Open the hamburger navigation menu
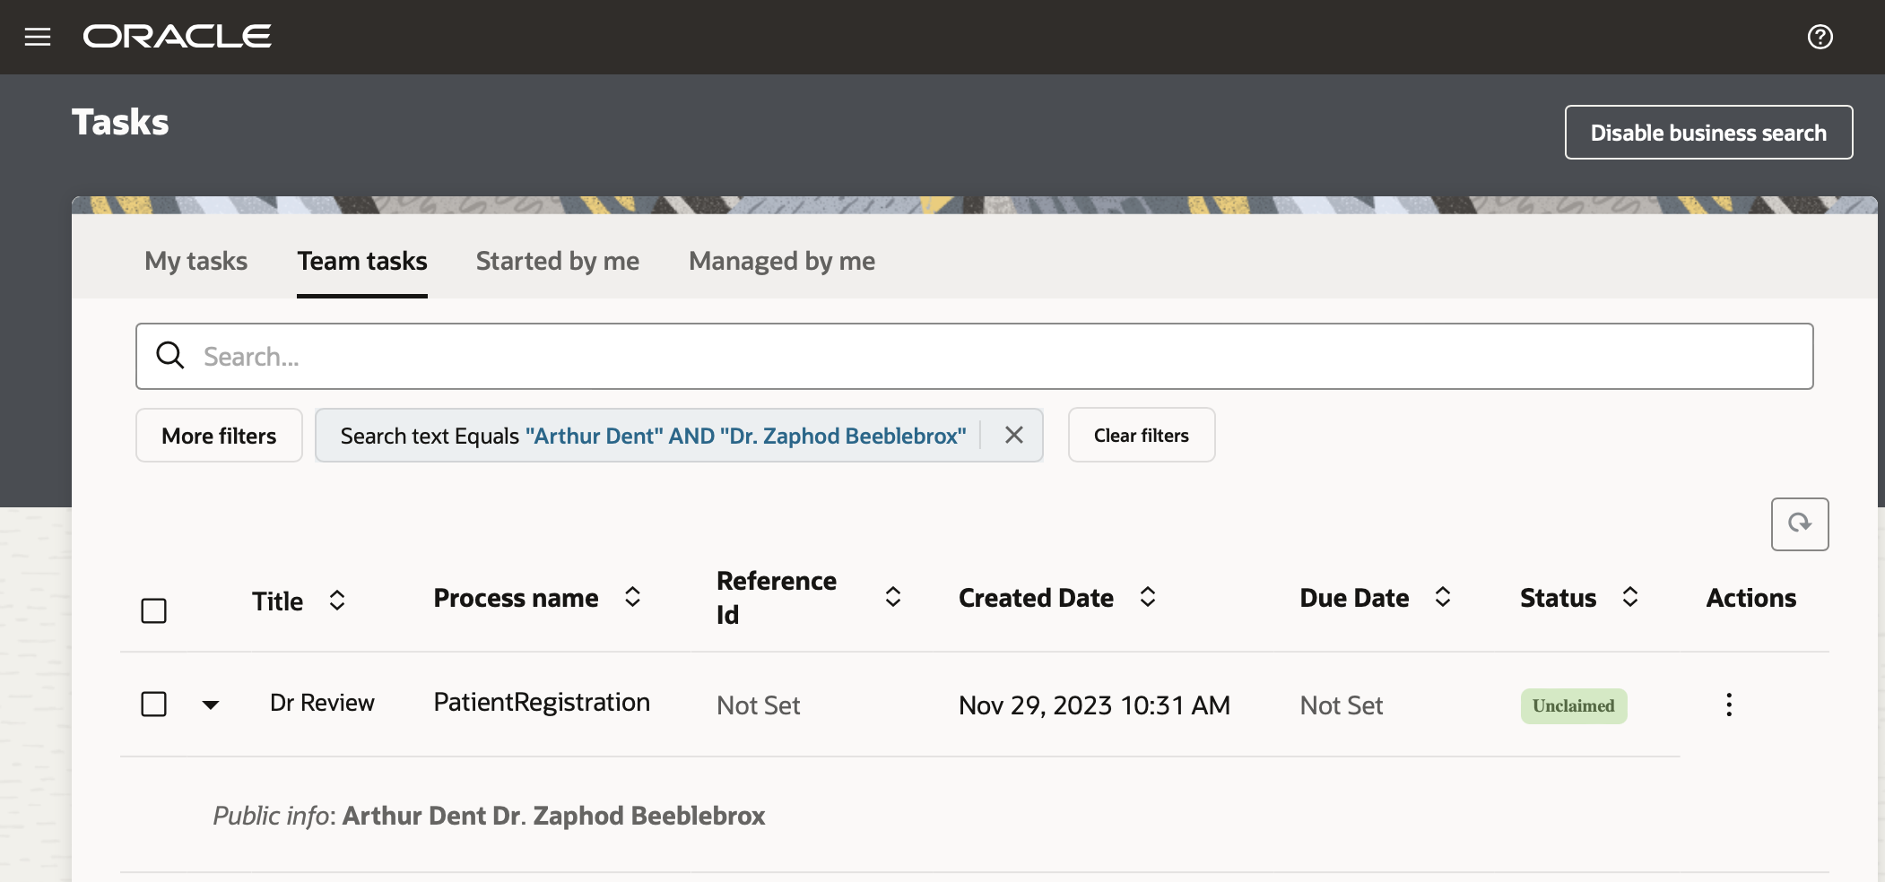The height and width of the screenshot is (882, 1885). tap(38, 37)
